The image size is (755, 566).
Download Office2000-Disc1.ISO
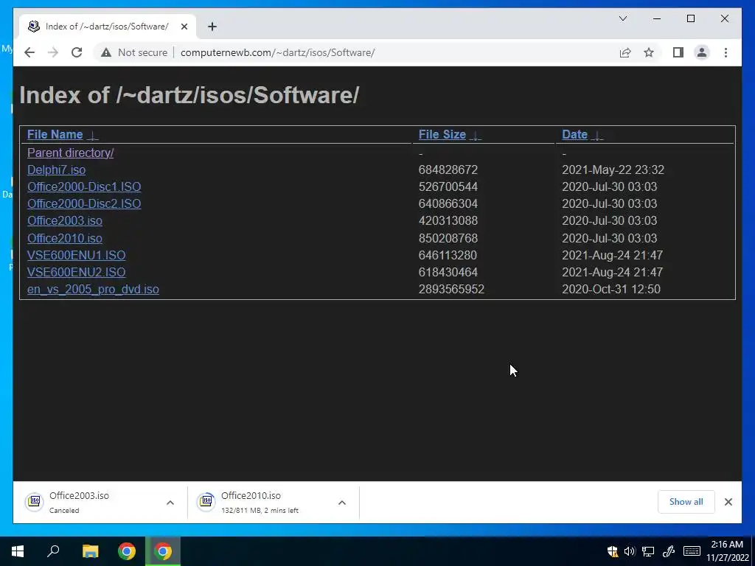point(84,186)
